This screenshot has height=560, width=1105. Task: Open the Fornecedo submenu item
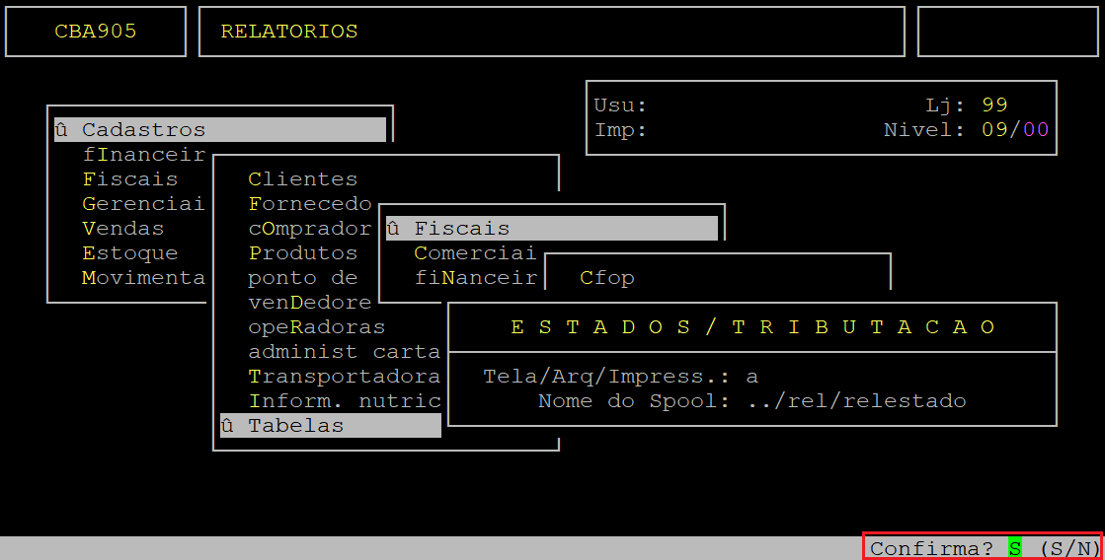(x=310, y=203)
